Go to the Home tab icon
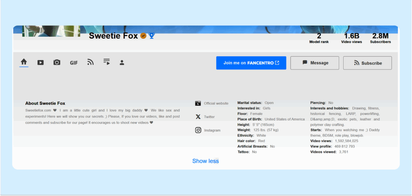 pos(24,62)
